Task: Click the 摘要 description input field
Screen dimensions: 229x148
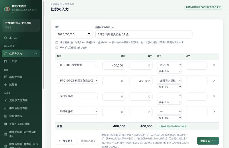Action: 144,34
